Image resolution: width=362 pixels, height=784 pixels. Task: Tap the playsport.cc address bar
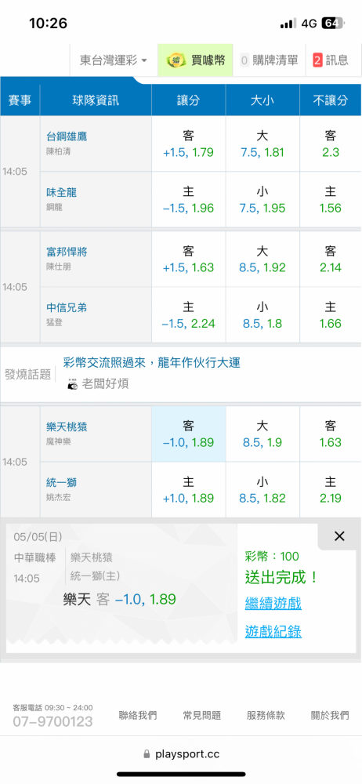181,753
